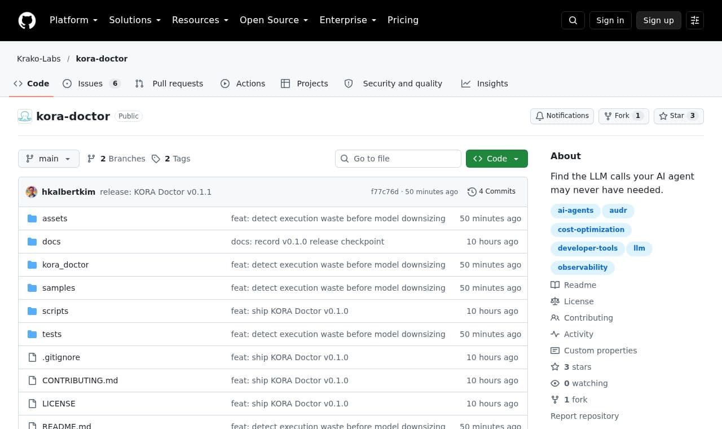Open the Security and quality tab

click(x=394, y=84)
